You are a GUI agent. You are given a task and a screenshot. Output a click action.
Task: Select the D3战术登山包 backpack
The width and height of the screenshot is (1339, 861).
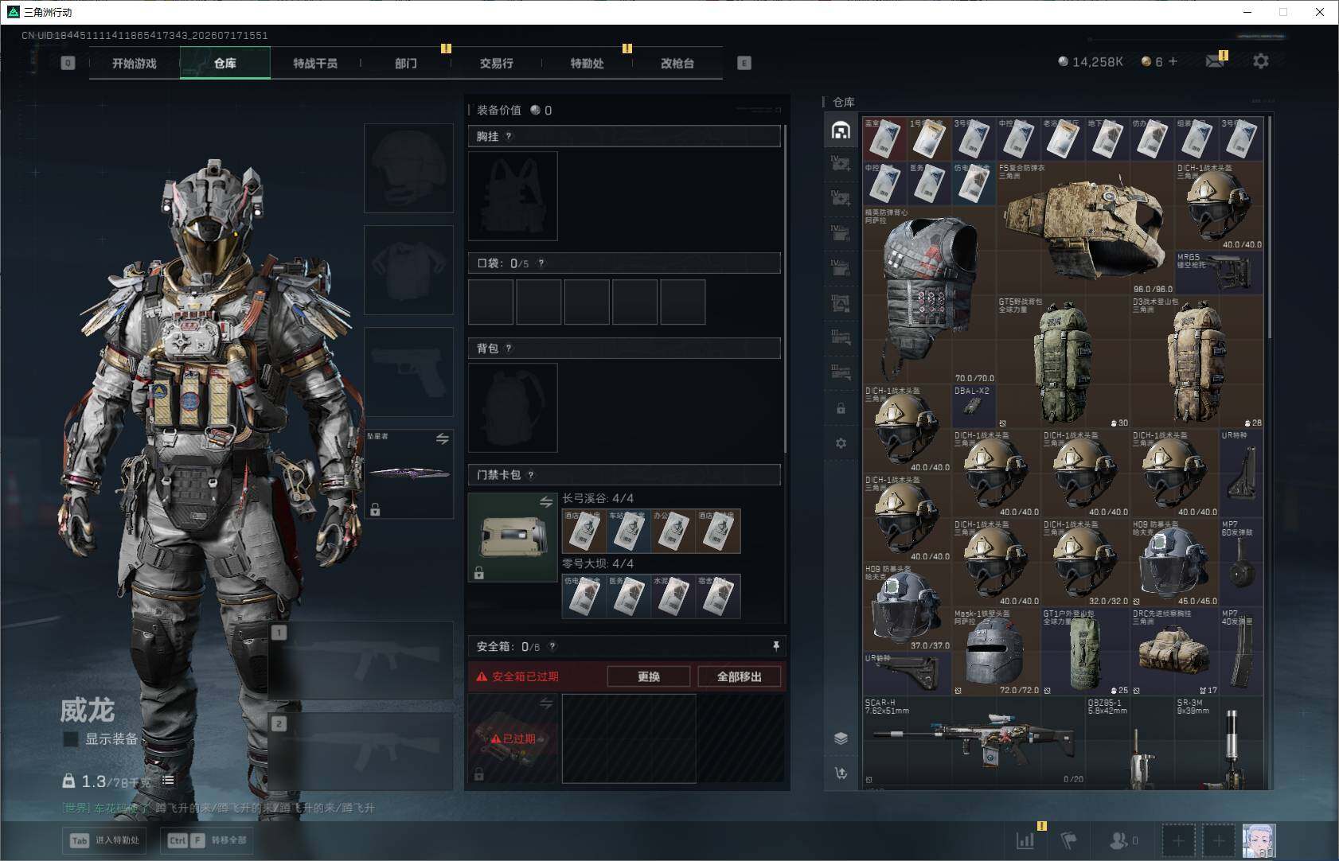(1197, 362)
